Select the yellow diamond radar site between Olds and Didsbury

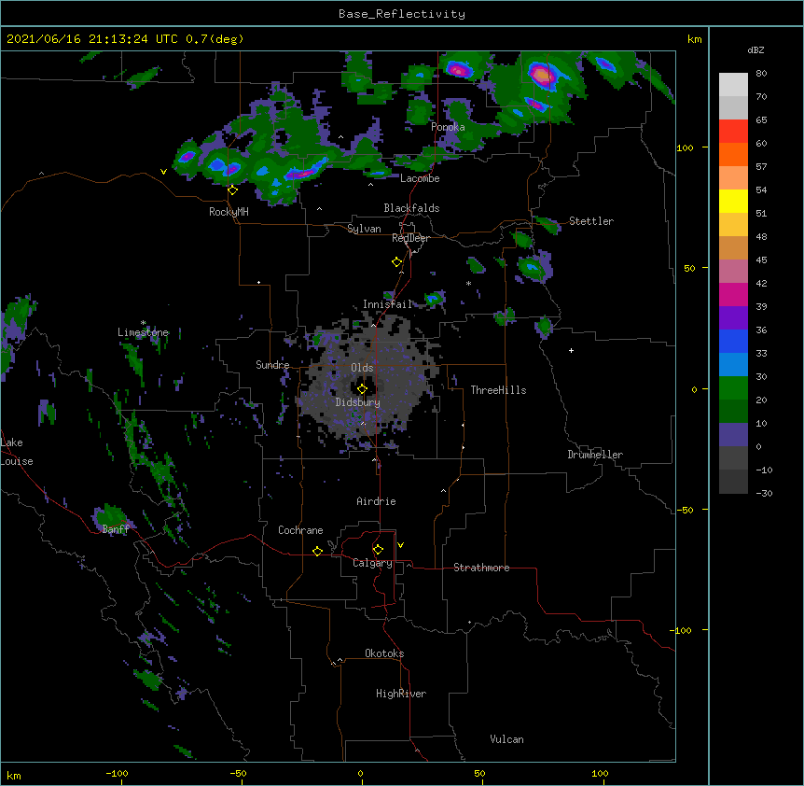362,389
